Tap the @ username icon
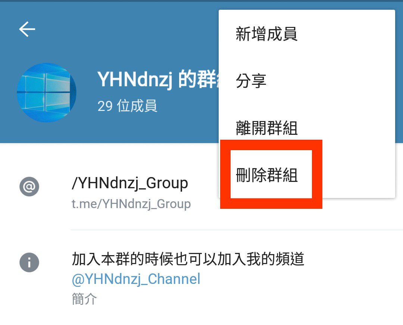The height and width of the screenshot is (325, 403). 29,186
